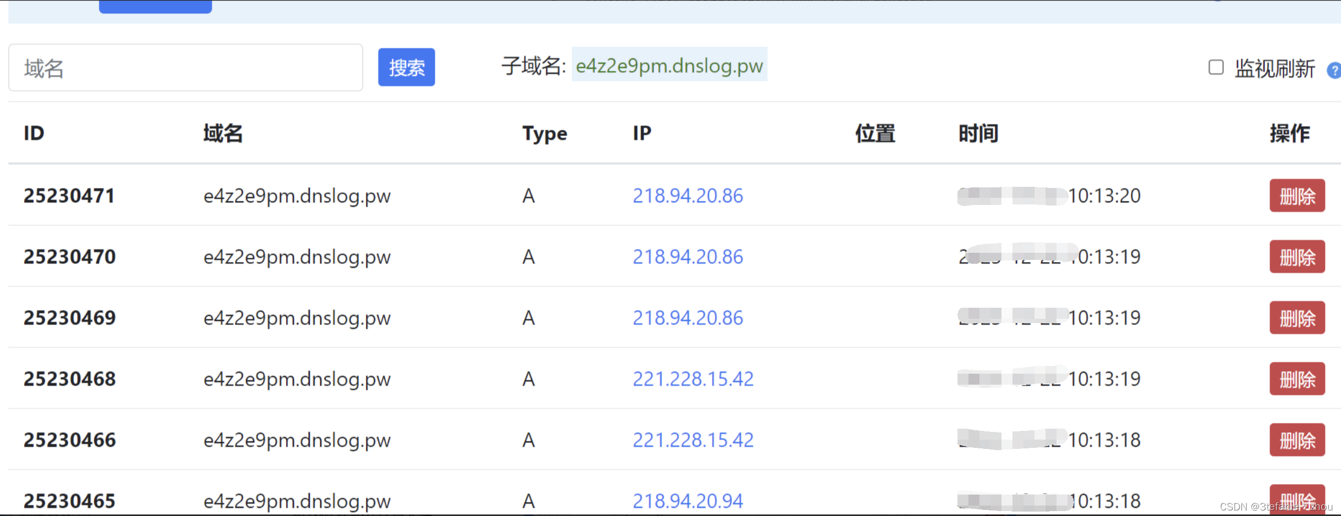Image resolution: width=1341 pixels, height=516 pixels.
Task: Click the blue button above the search bar
Action: [155, 5]
